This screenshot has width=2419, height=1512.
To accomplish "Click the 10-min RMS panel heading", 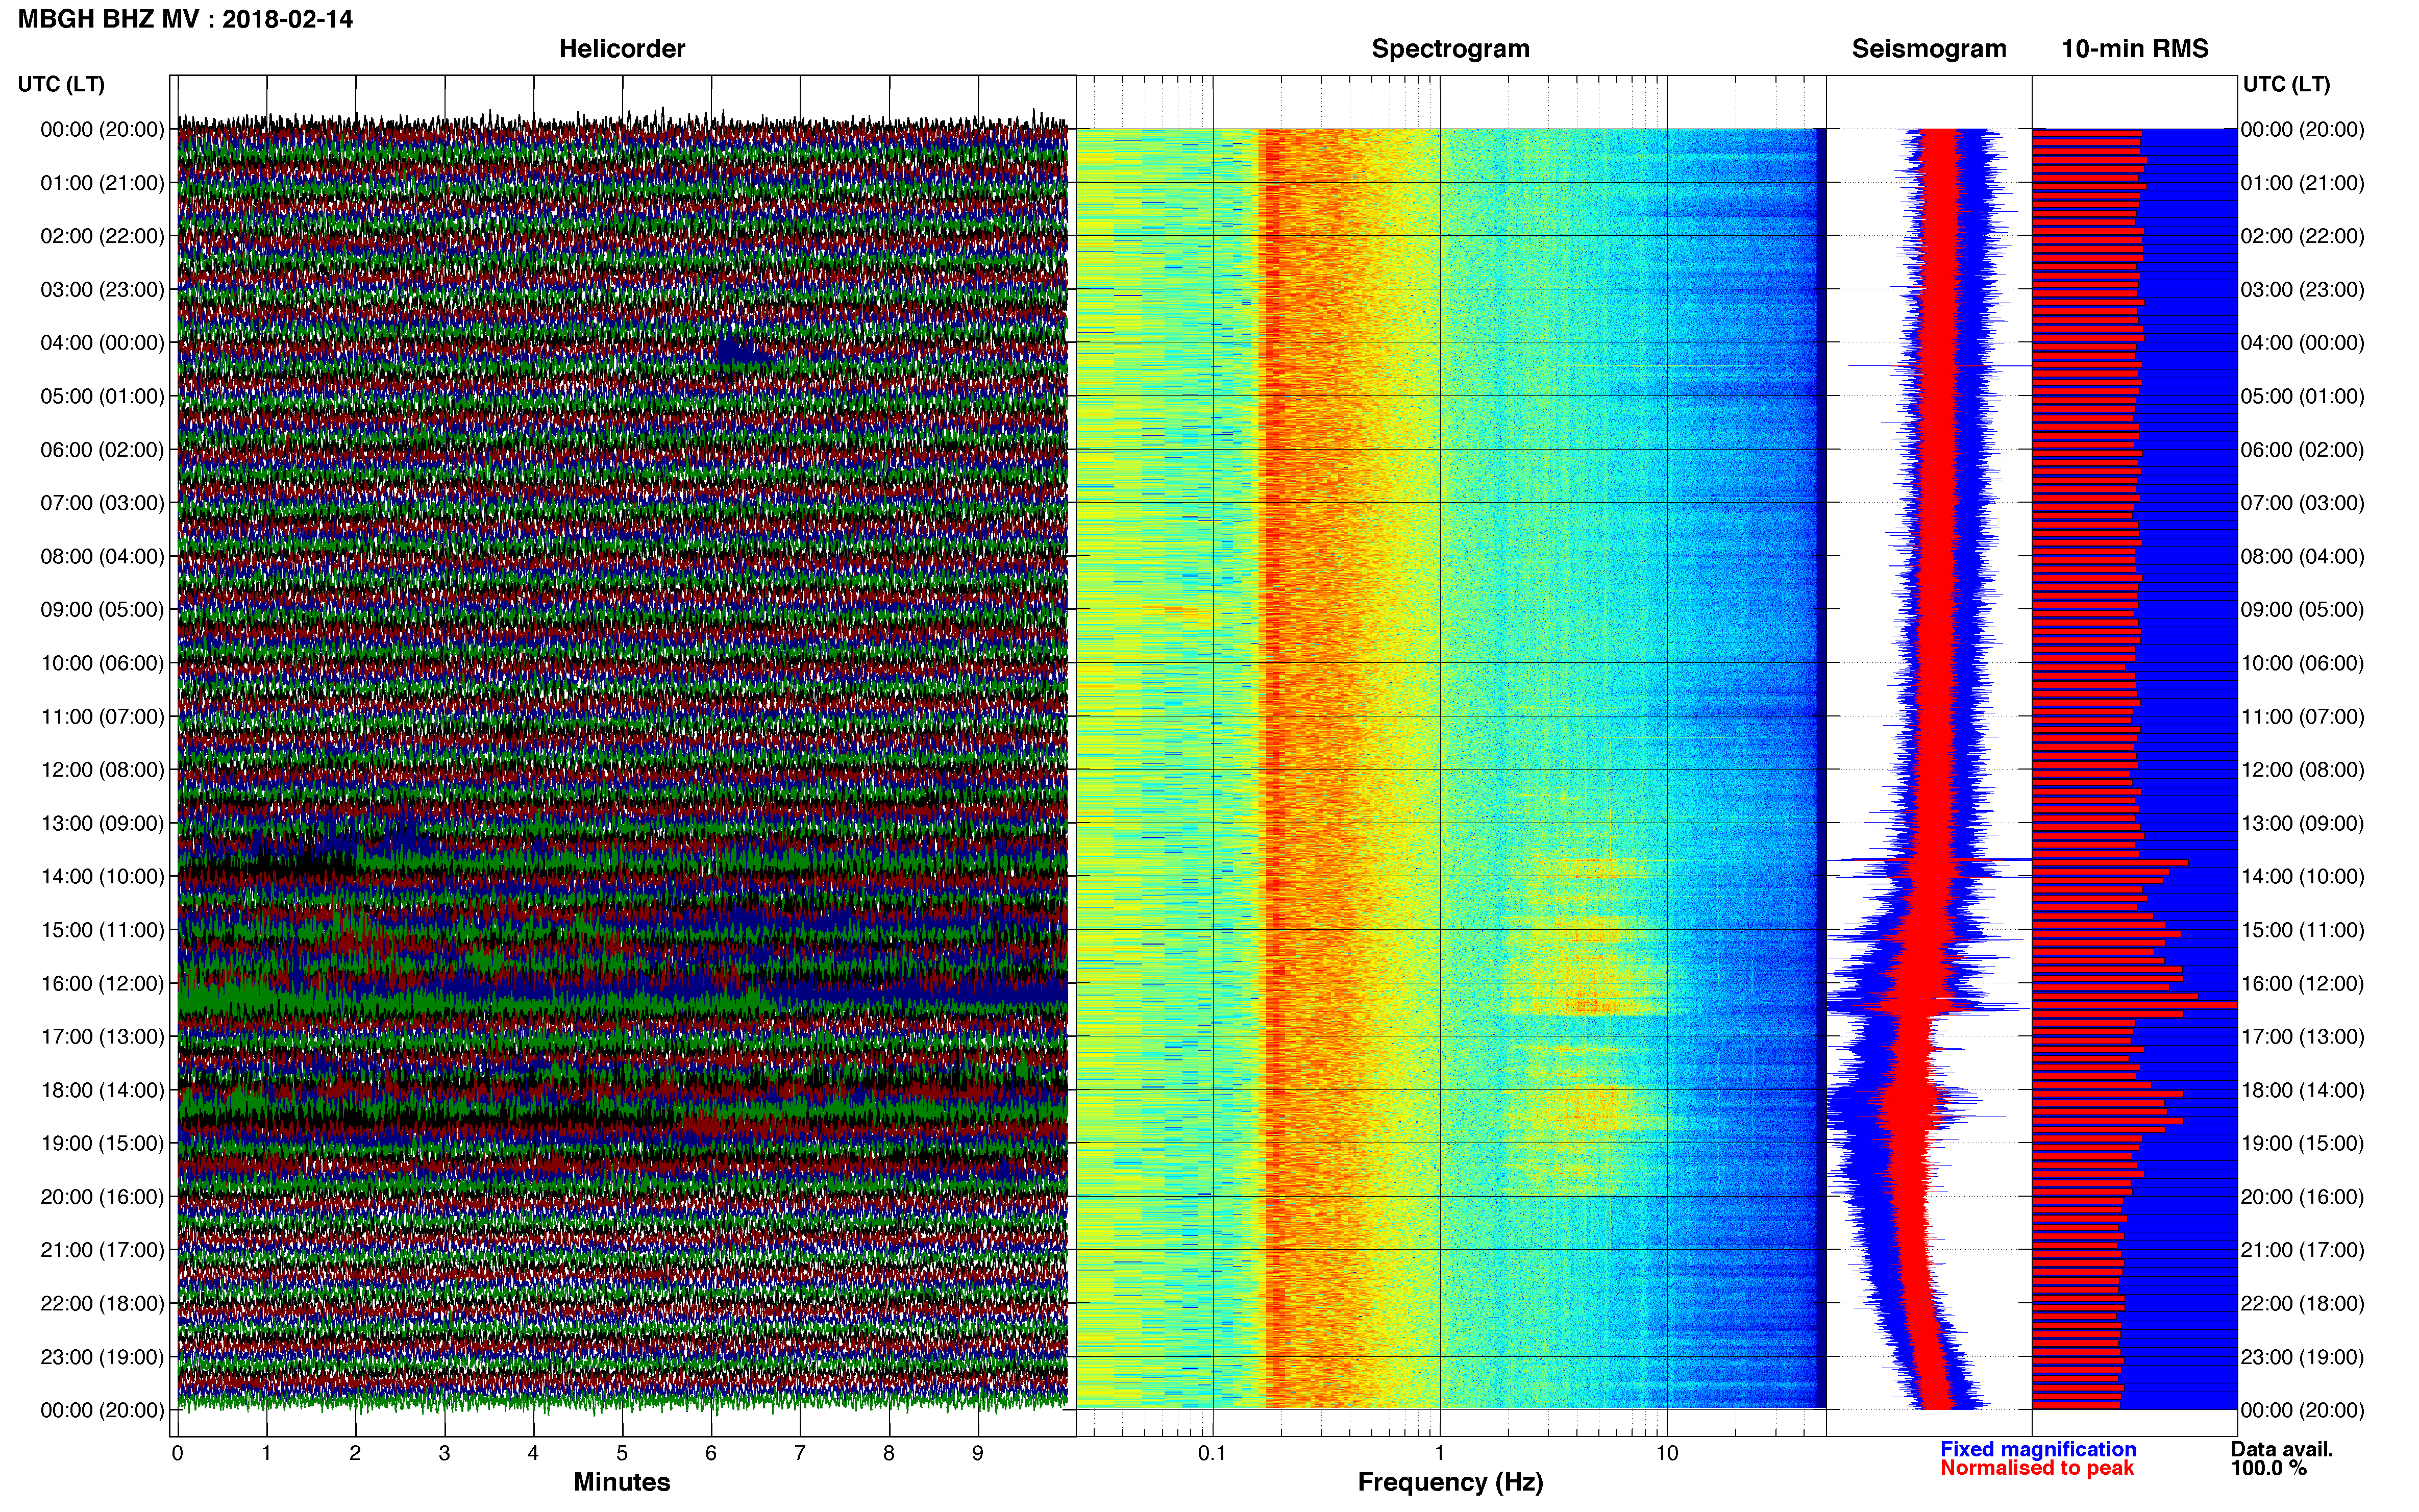I will (2135, 49).
